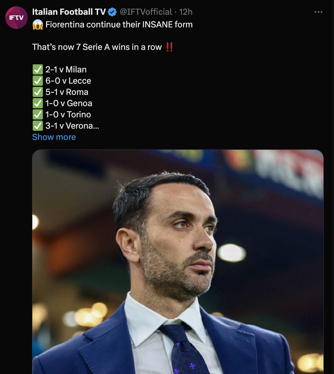Click the 'Fiorentina continue their INSANE form' text

119,25
